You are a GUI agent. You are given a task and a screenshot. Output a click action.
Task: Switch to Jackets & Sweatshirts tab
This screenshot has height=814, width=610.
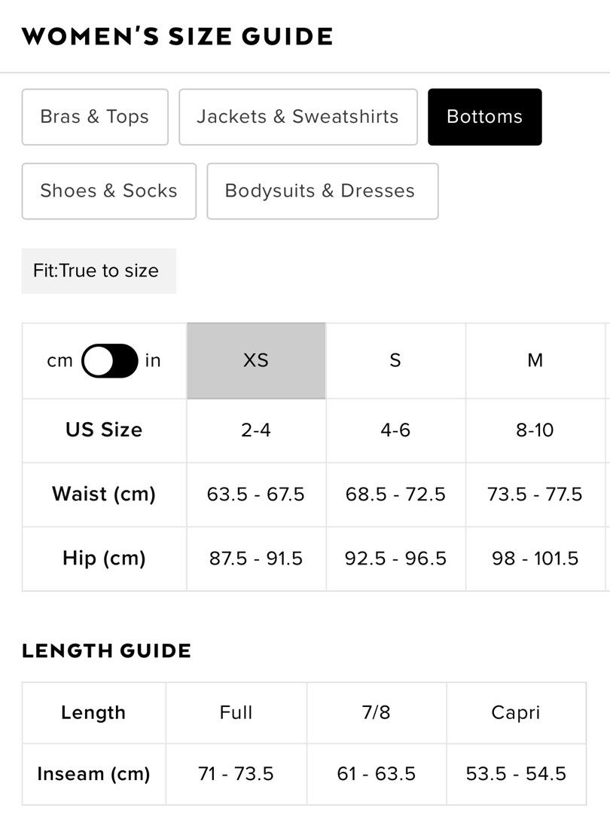tap(298, 117)
